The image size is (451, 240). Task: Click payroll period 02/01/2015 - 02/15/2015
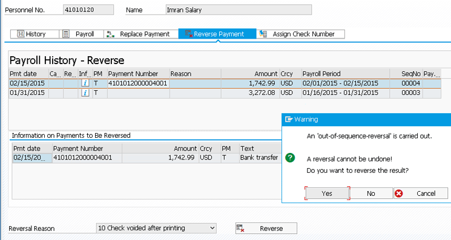(x=346, y=83)
